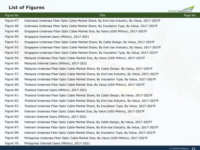Select the 'Figure 62:' label
Image resolution: width=200 pixels, height=150 pixels.
(12, 100)
